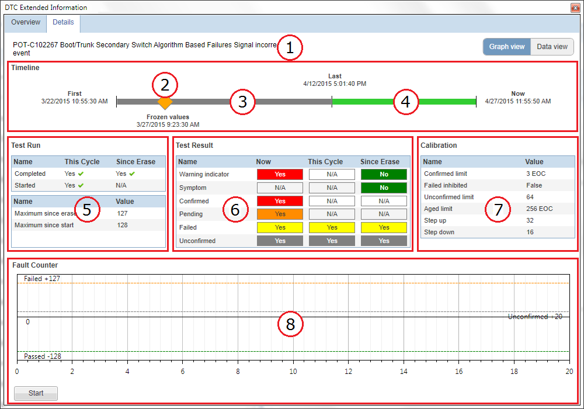Click the Frozen values timestamp '3/27/2015 9:23:30 AM'

[168, 124]
